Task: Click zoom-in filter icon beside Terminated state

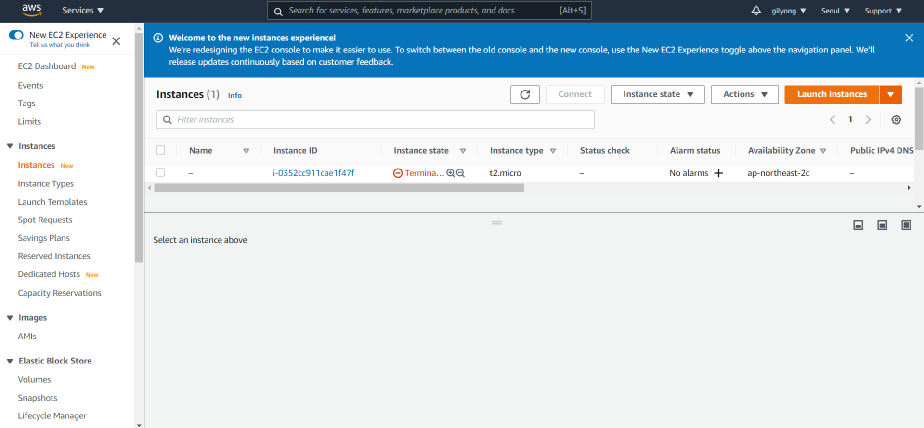Action: [x=451, y=173]
